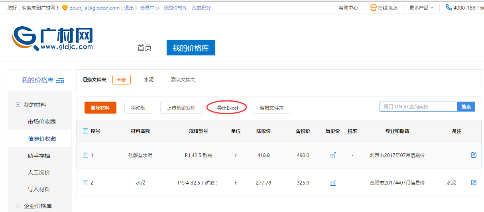Open 市场价收藏 in the sidebar
Screen dimensions: 484x212
point(42,122)
